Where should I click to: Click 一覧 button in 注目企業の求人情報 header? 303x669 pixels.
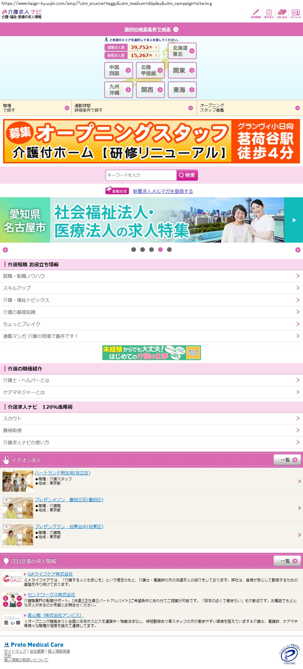click(287, 561)
